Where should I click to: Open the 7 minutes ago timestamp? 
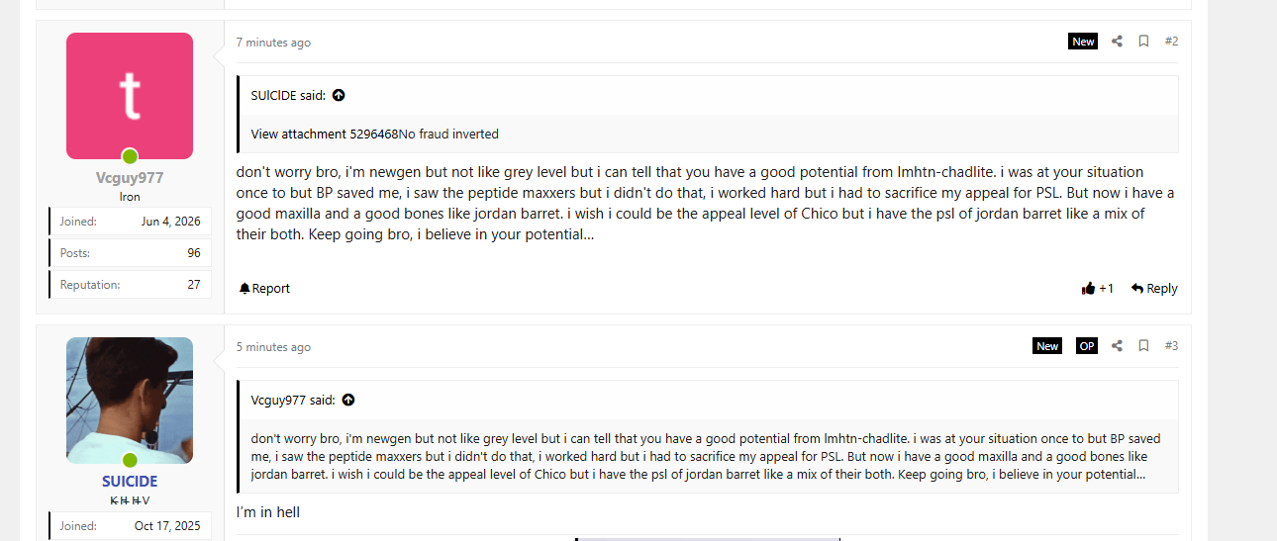pyautogui.click(x=273, y=43)
